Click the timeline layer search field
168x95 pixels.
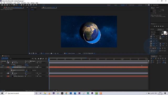click(20, 59)
